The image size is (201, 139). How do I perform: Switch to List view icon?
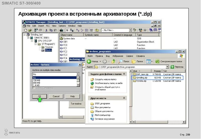[86, 30]
